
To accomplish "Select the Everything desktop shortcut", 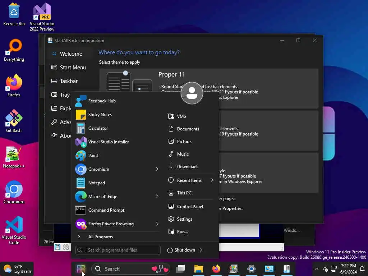I will tap(14, 50).
